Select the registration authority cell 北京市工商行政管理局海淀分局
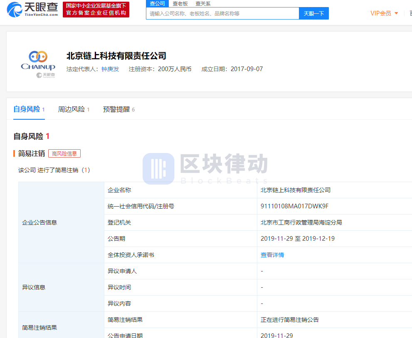This screenshot has width=412, height=338. click(x=301, y=222)
